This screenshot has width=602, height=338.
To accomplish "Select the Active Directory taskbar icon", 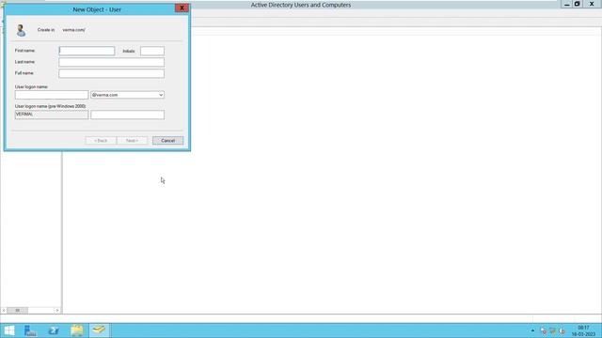I will [99, 330].
